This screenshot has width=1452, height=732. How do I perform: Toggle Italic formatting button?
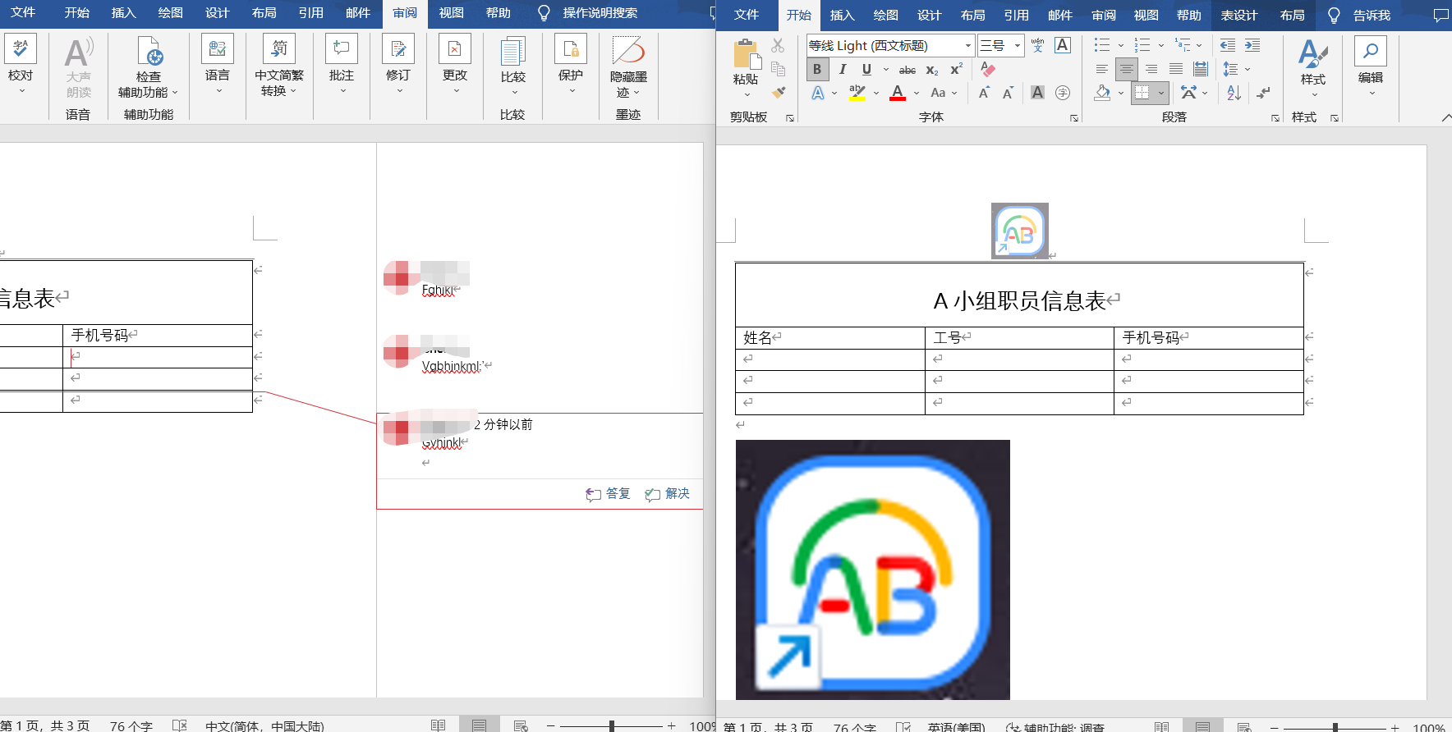842,70
